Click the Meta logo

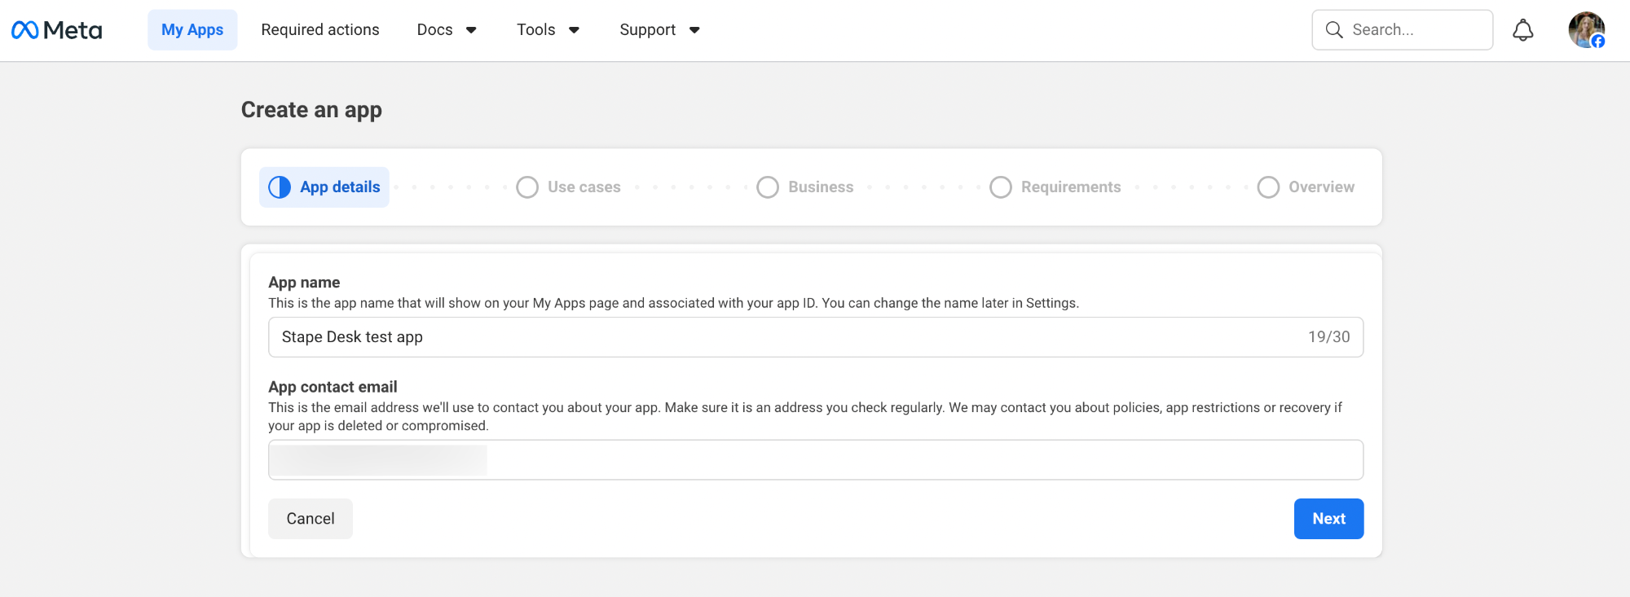tap(56, 30)
